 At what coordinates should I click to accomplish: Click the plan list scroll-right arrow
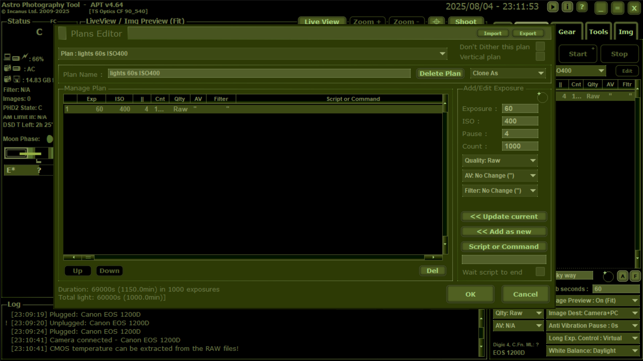(433, 257)
